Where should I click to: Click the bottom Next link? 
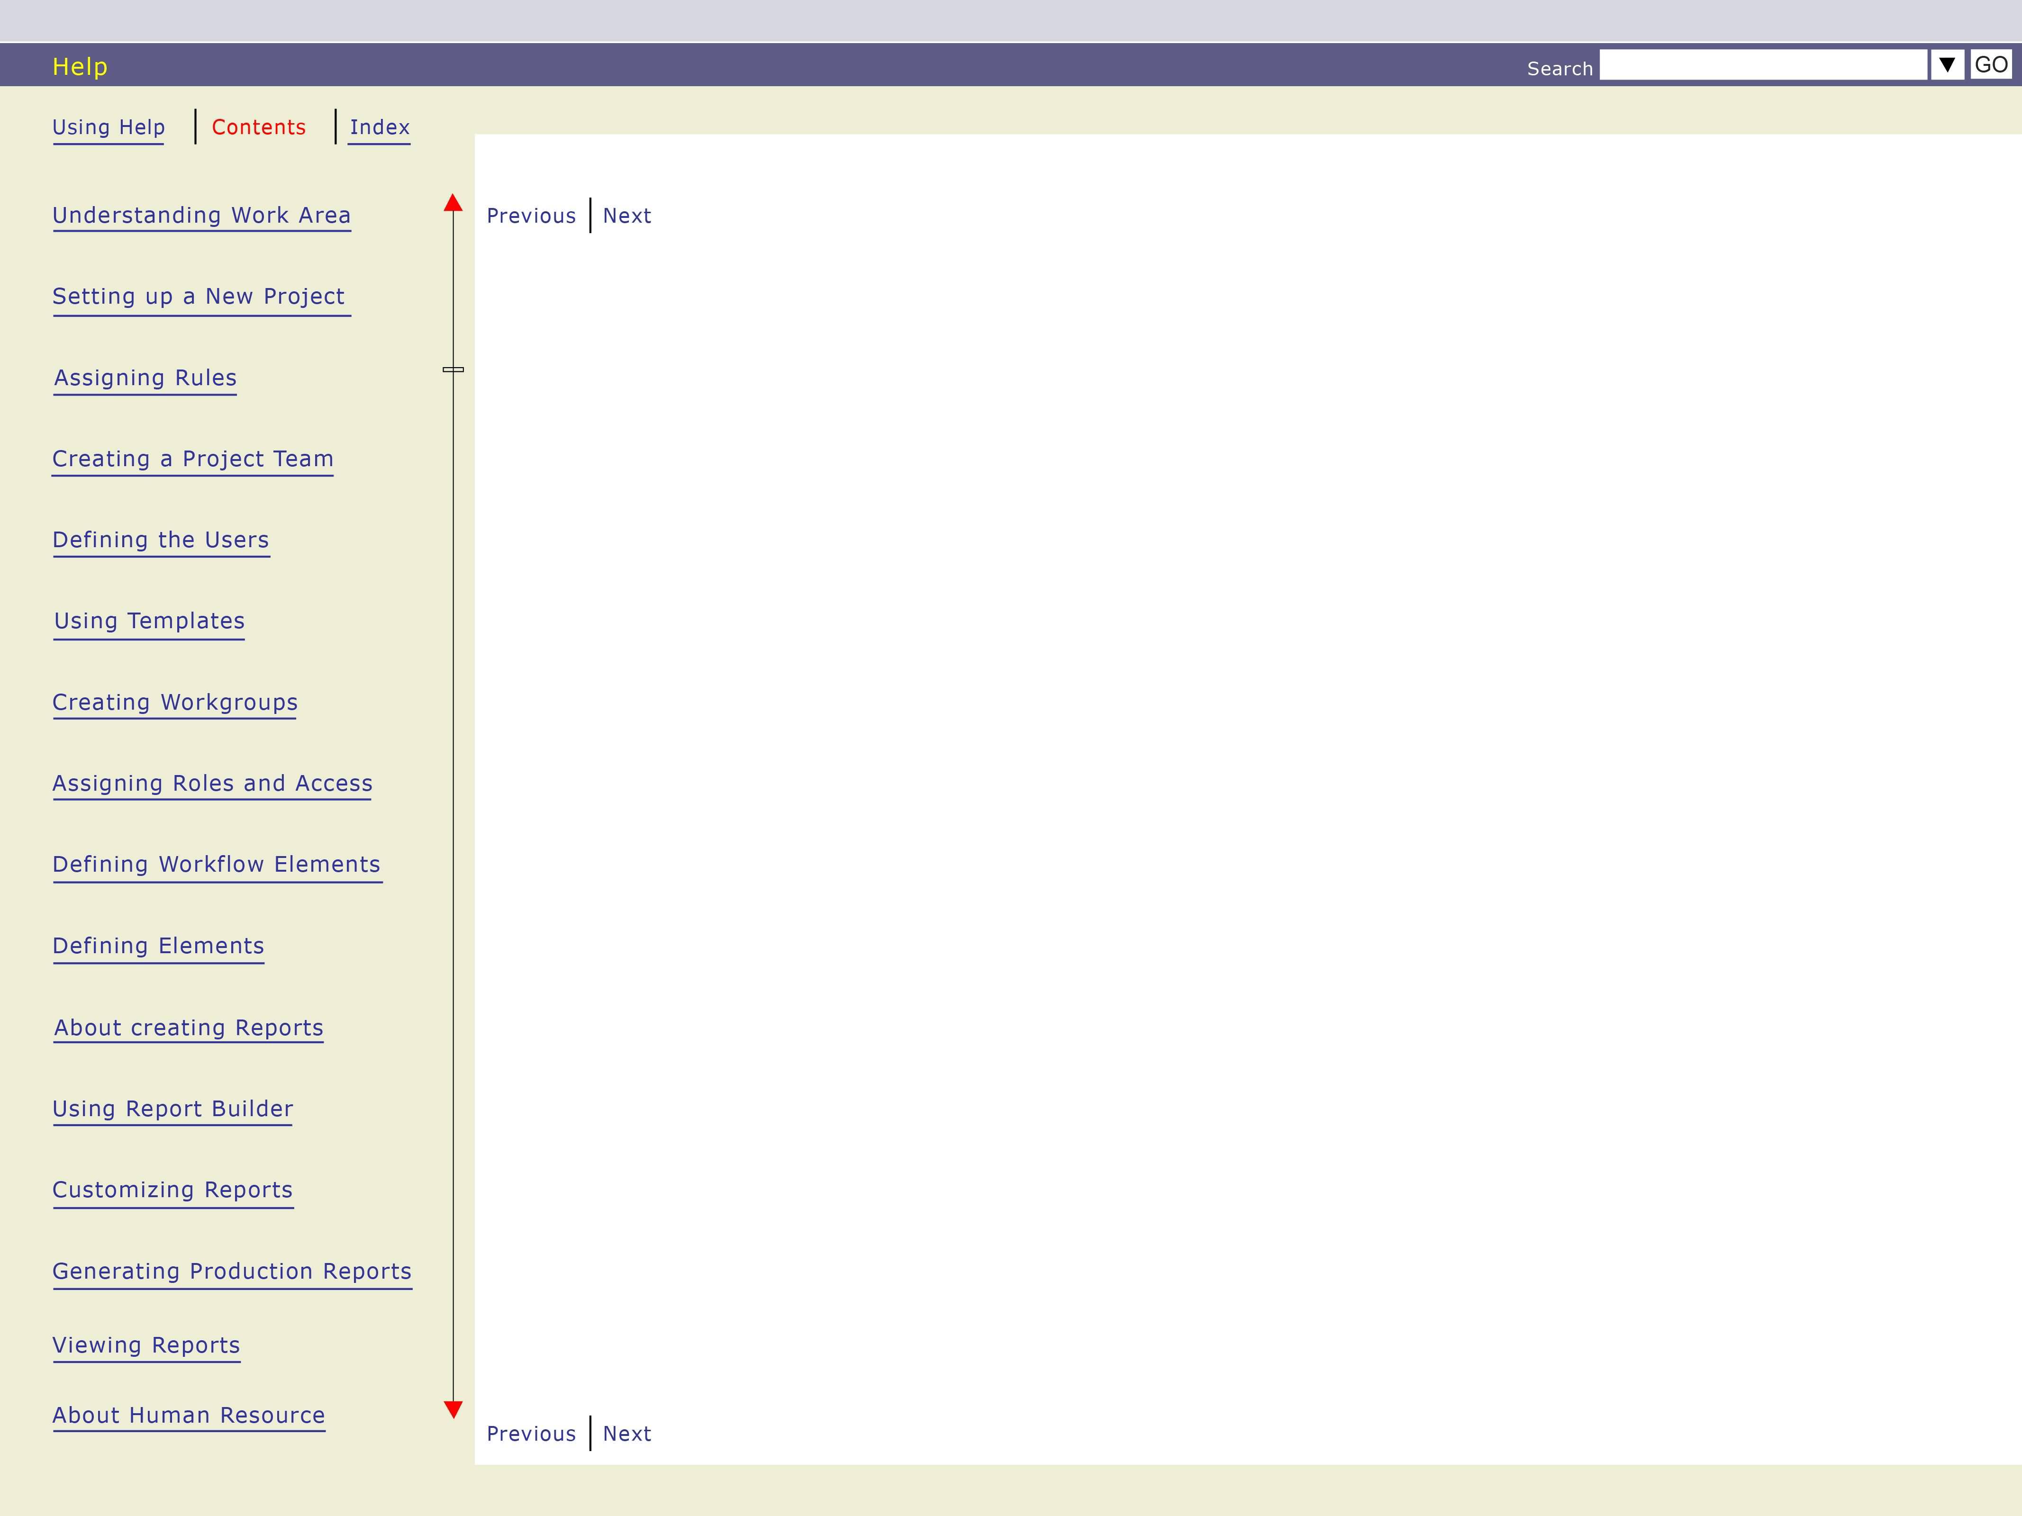(627, 1434)
